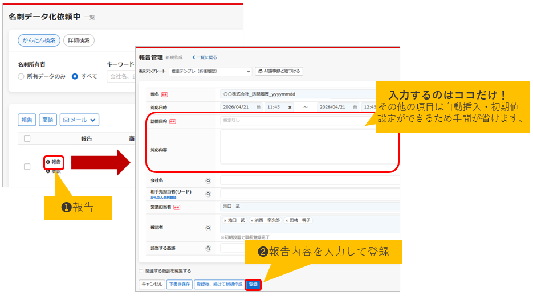Viewport: 533px width, 296px height.
Task: Open the 該当する商談 lookup icon
Action: 208,248
